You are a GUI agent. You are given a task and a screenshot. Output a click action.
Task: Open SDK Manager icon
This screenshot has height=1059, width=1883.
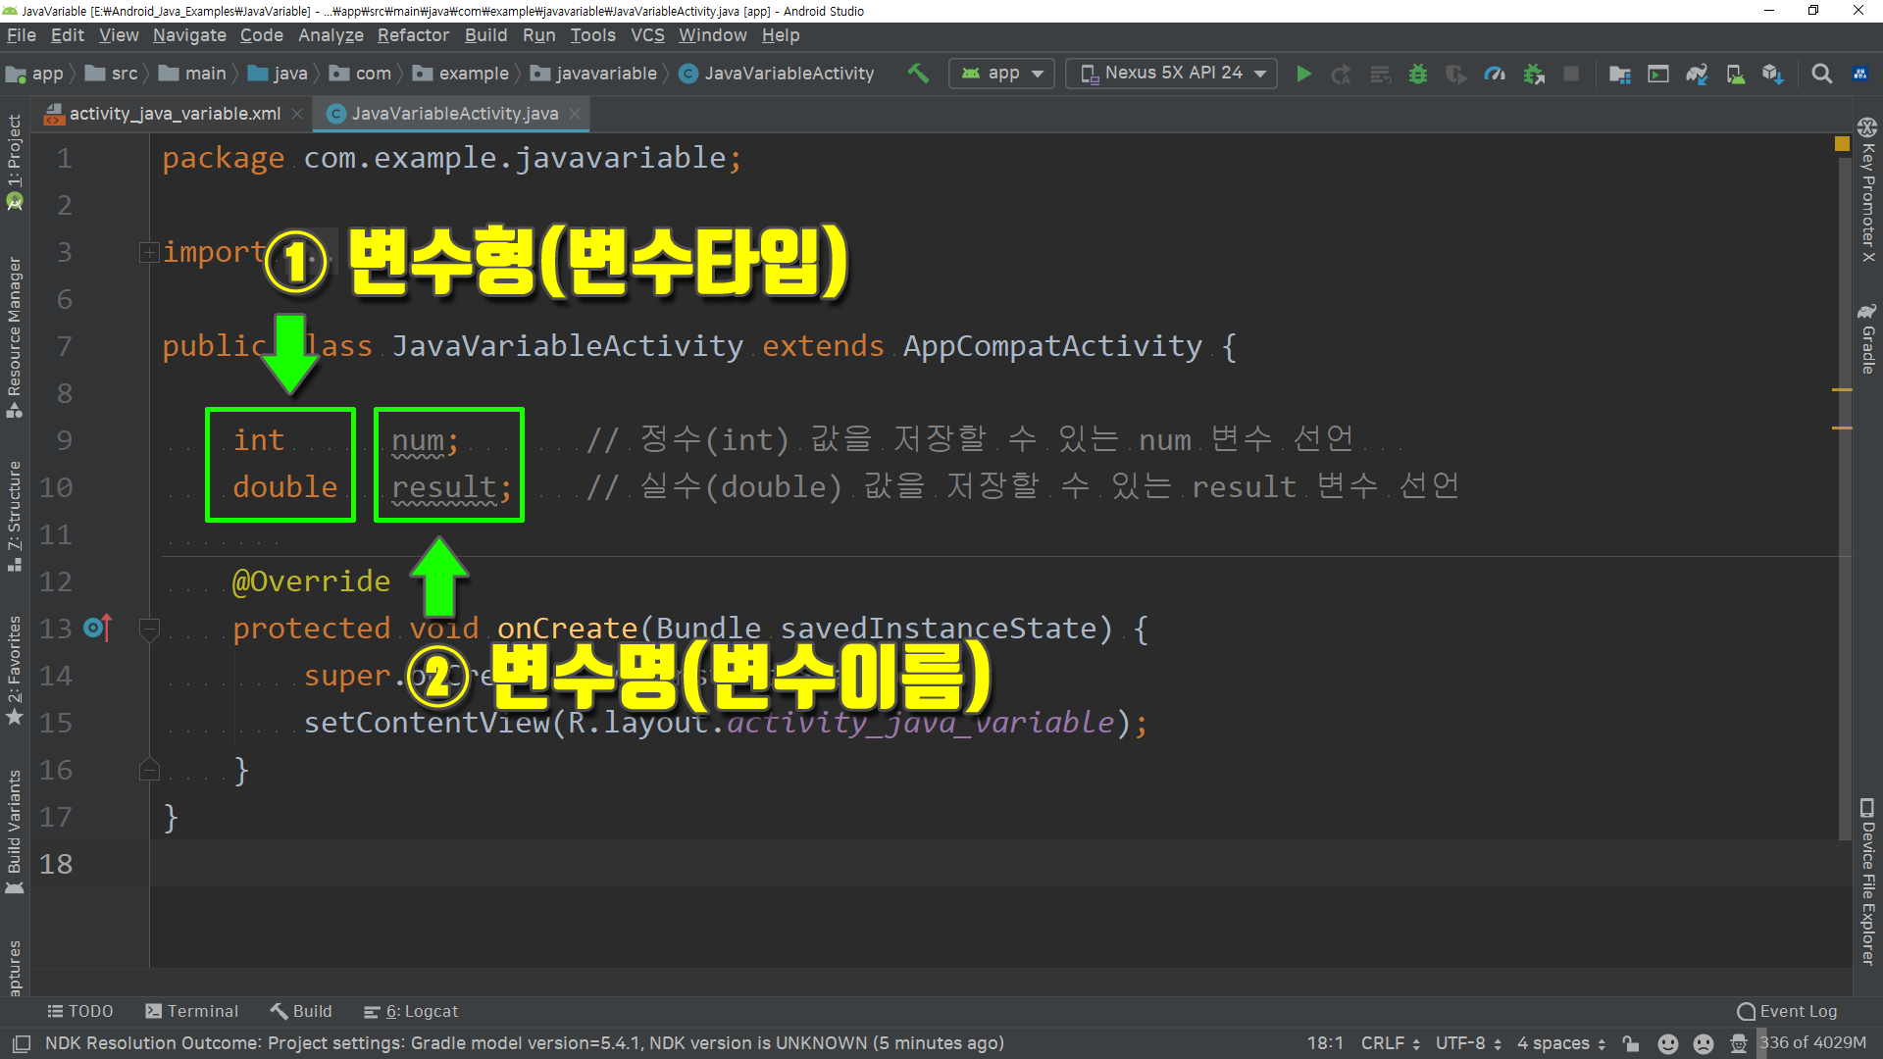1772,74
